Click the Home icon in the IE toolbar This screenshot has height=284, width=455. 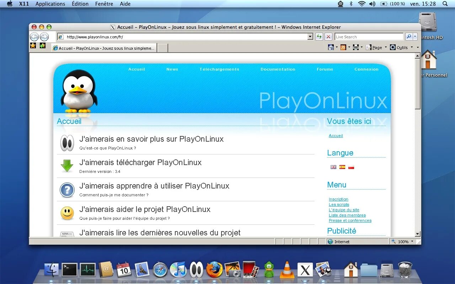pos(331,47)
